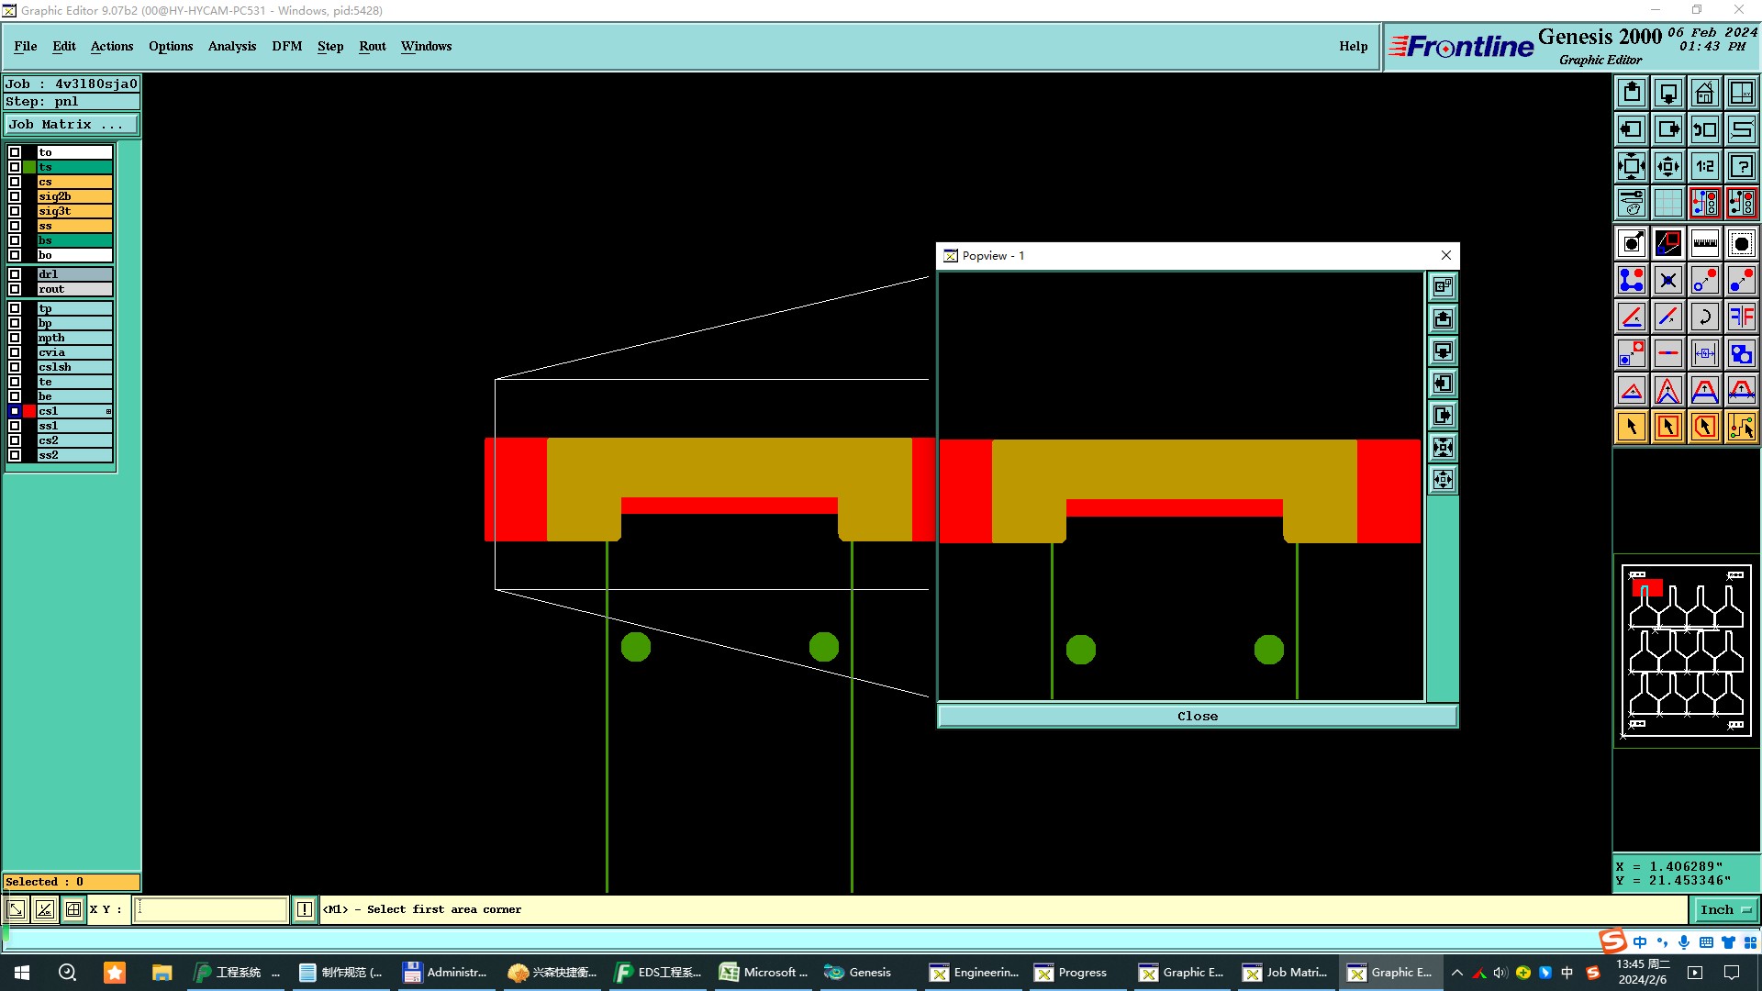Open the Analysis menu

click(x=231, y=46)
